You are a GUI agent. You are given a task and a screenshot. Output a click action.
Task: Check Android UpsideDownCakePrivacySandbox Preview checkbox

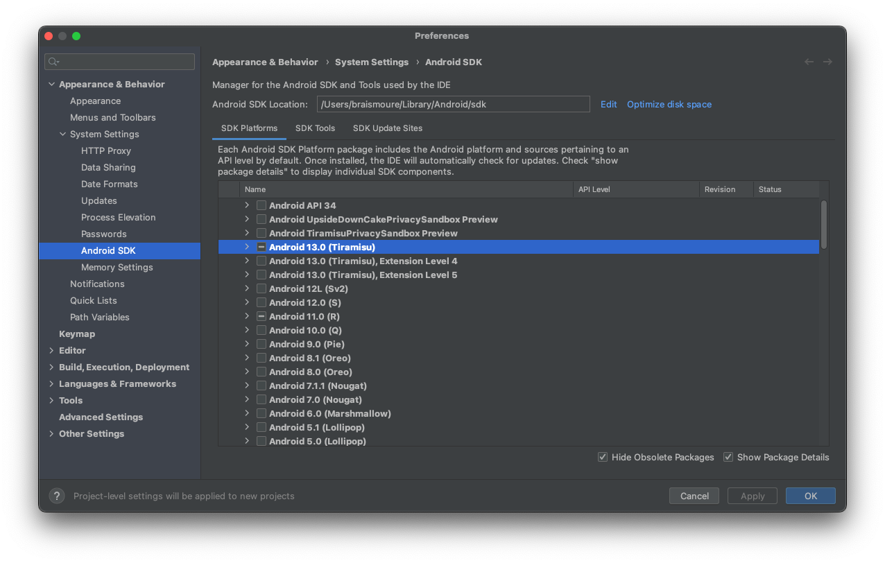click(261, 219)
